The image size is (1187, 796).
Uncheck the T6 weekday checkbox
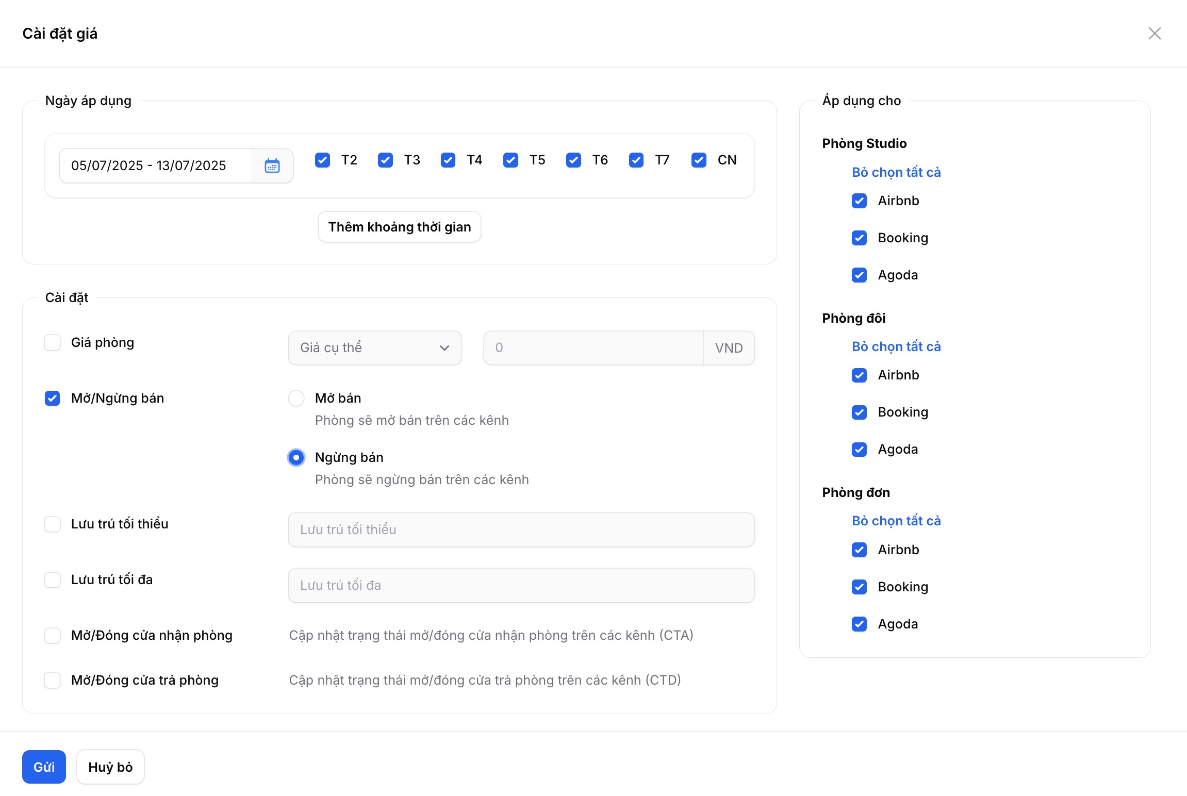(x=573, y=160)
